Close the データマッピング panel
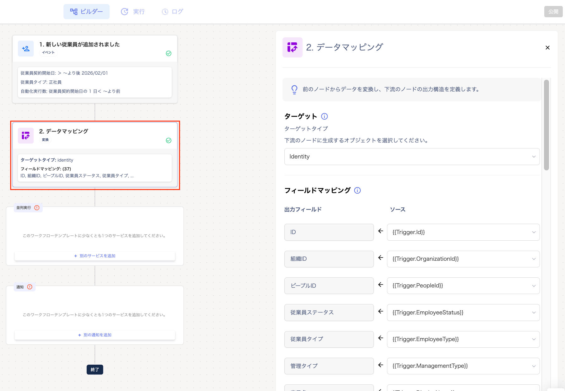This screenshot has width=565, height=391. point(547,48)
